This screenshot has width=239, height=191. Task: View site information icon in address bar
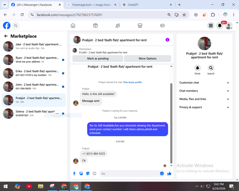click(32, 15)
